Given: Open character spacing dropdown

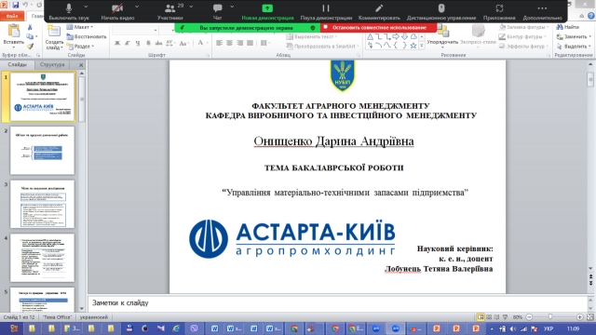Looking at the screenshot, I should point(169,43).
